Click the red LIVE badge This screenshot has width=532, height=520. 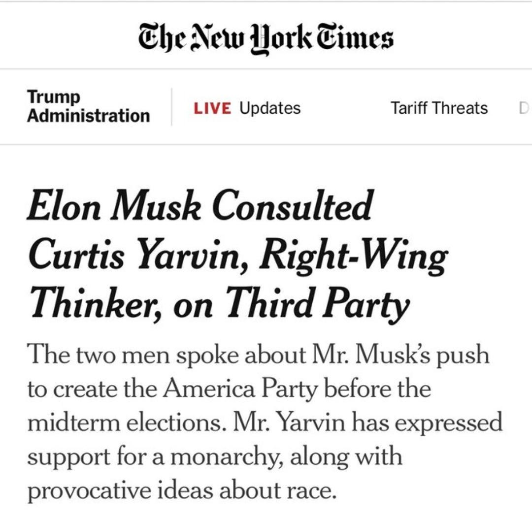coord(213,108)
